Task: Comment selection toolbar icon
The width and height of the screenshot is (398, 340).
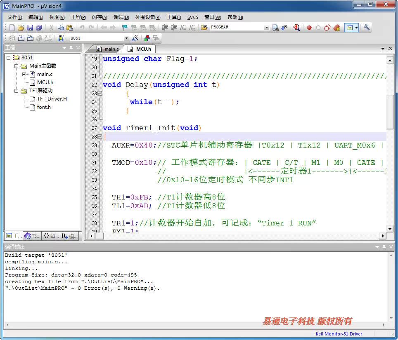Action: [x=183, y=27]
